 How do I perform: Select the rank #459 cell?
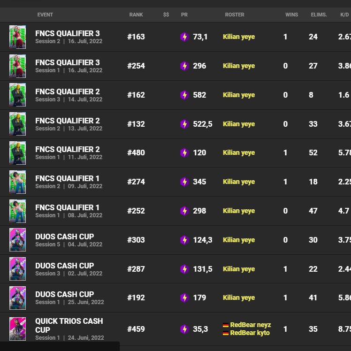136,329
